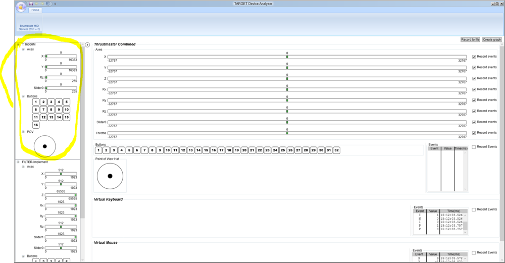Click Thrustmaster Combined button indicator 9
Viewport: 505px width, 263px height.
(x=160, y=150)
